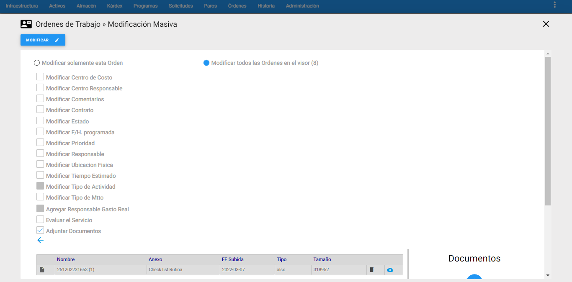Select Modificar todos las Ordenes en el visor
572x282 pixels.
[206, 63]
